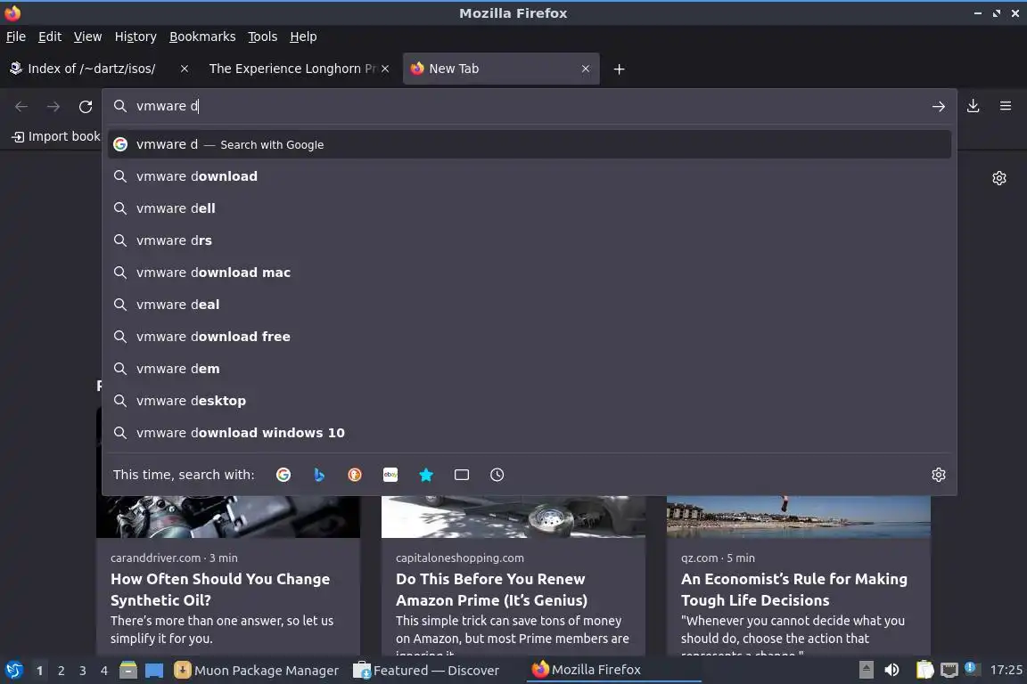Open the Edit menu
This screenshot has width=1027, height=684.
50,37
